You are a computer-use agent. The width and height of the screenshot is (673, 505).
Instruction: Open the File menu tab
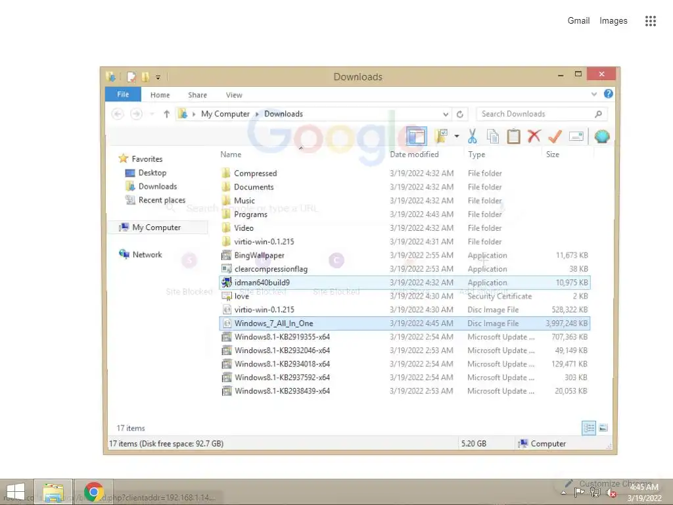coord(123,95)
